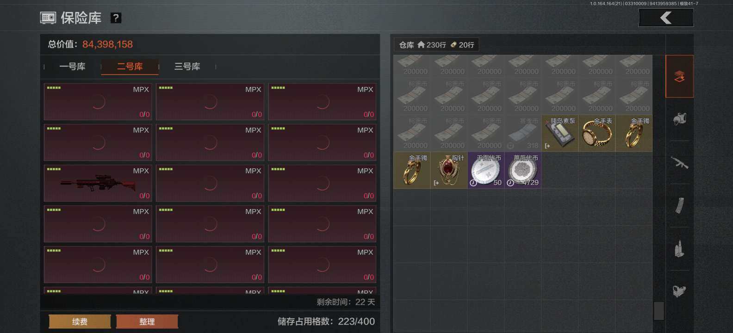Filter stash by the magazine icon
Image resolution: width=733 pixels, height=333 pixels.
(x=679, y=205)
